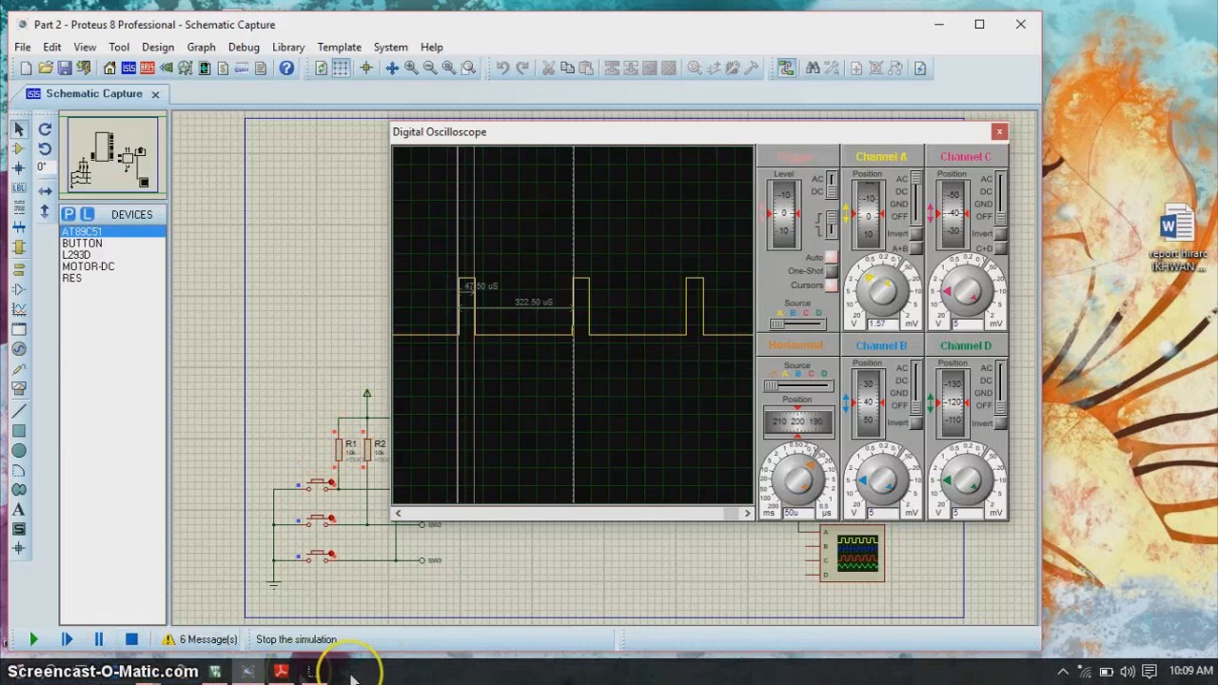This screenshot has width=1218, height=685.
Task: Toggle Invert on Channel A
Action: (x=915, y=234)
